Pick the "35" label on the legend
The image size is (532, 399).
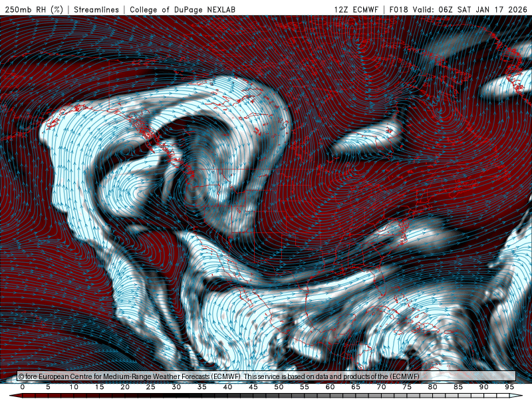[202, 387]
